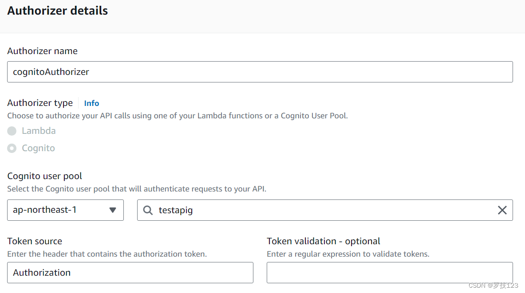Viewport: 525px width, 293px height.
Task: Click the 'Choose to authorize your API calls' description
Action: 178,116
